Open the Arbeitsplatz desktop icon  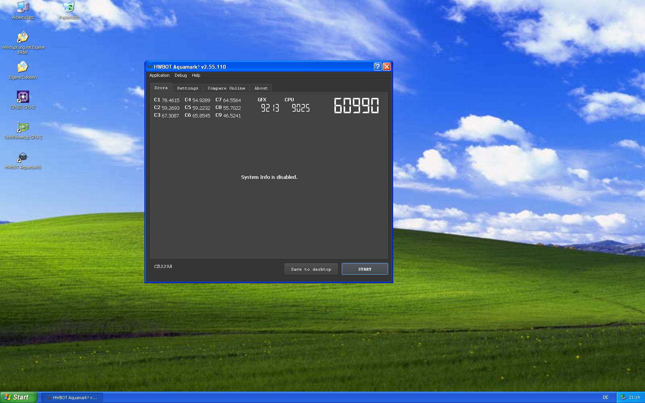pyautogui.click(x=23, y=10)
